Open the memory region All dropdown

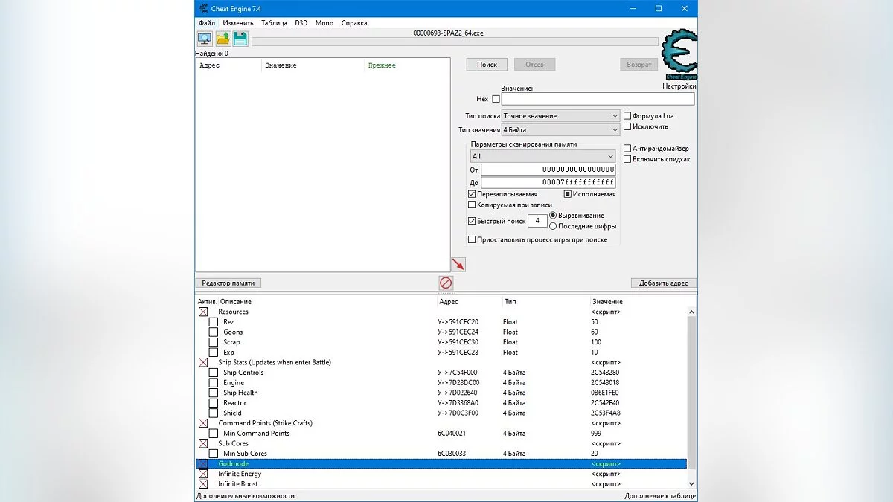(542, 156)
